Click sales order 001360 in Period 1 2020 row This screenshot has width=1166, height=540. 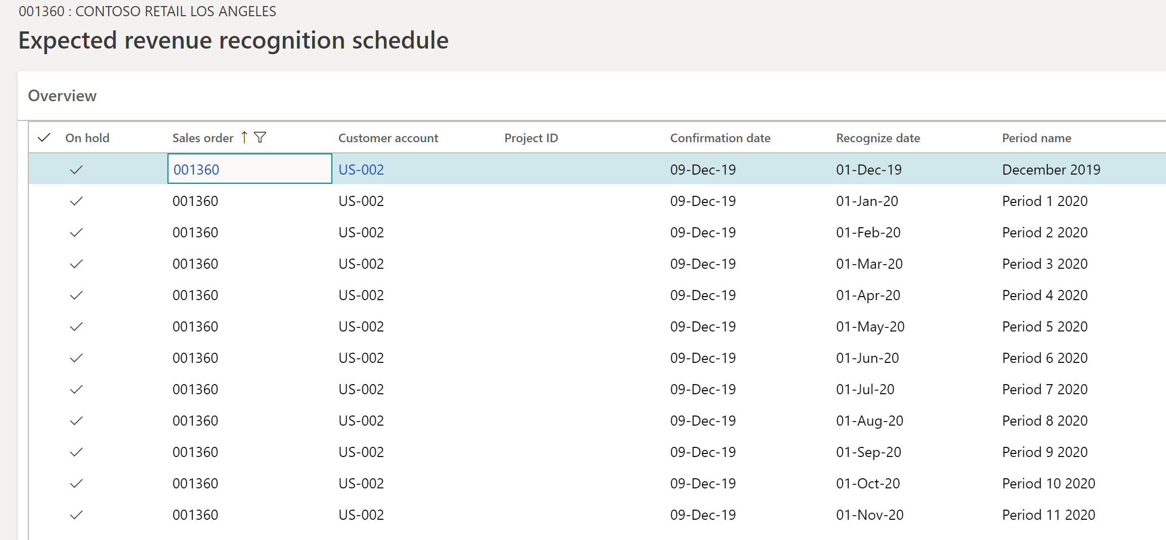[x=195, y=201]
